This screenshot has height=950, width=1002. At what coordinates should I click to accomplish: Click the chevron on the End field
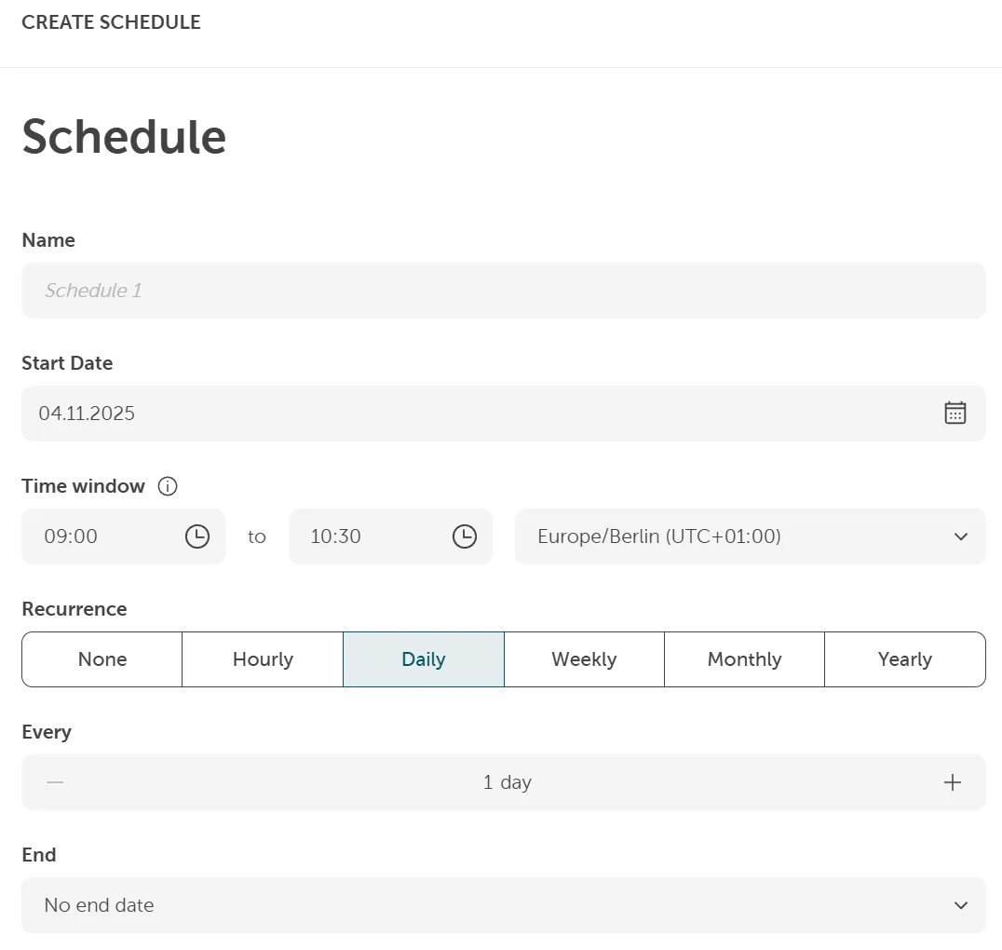point(961,904)
